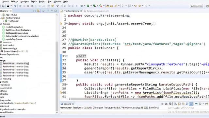The image size is (209, 118).
Task: Select GetAllIssuesFromJira.feature file
Action: click(x=18, y=30)
